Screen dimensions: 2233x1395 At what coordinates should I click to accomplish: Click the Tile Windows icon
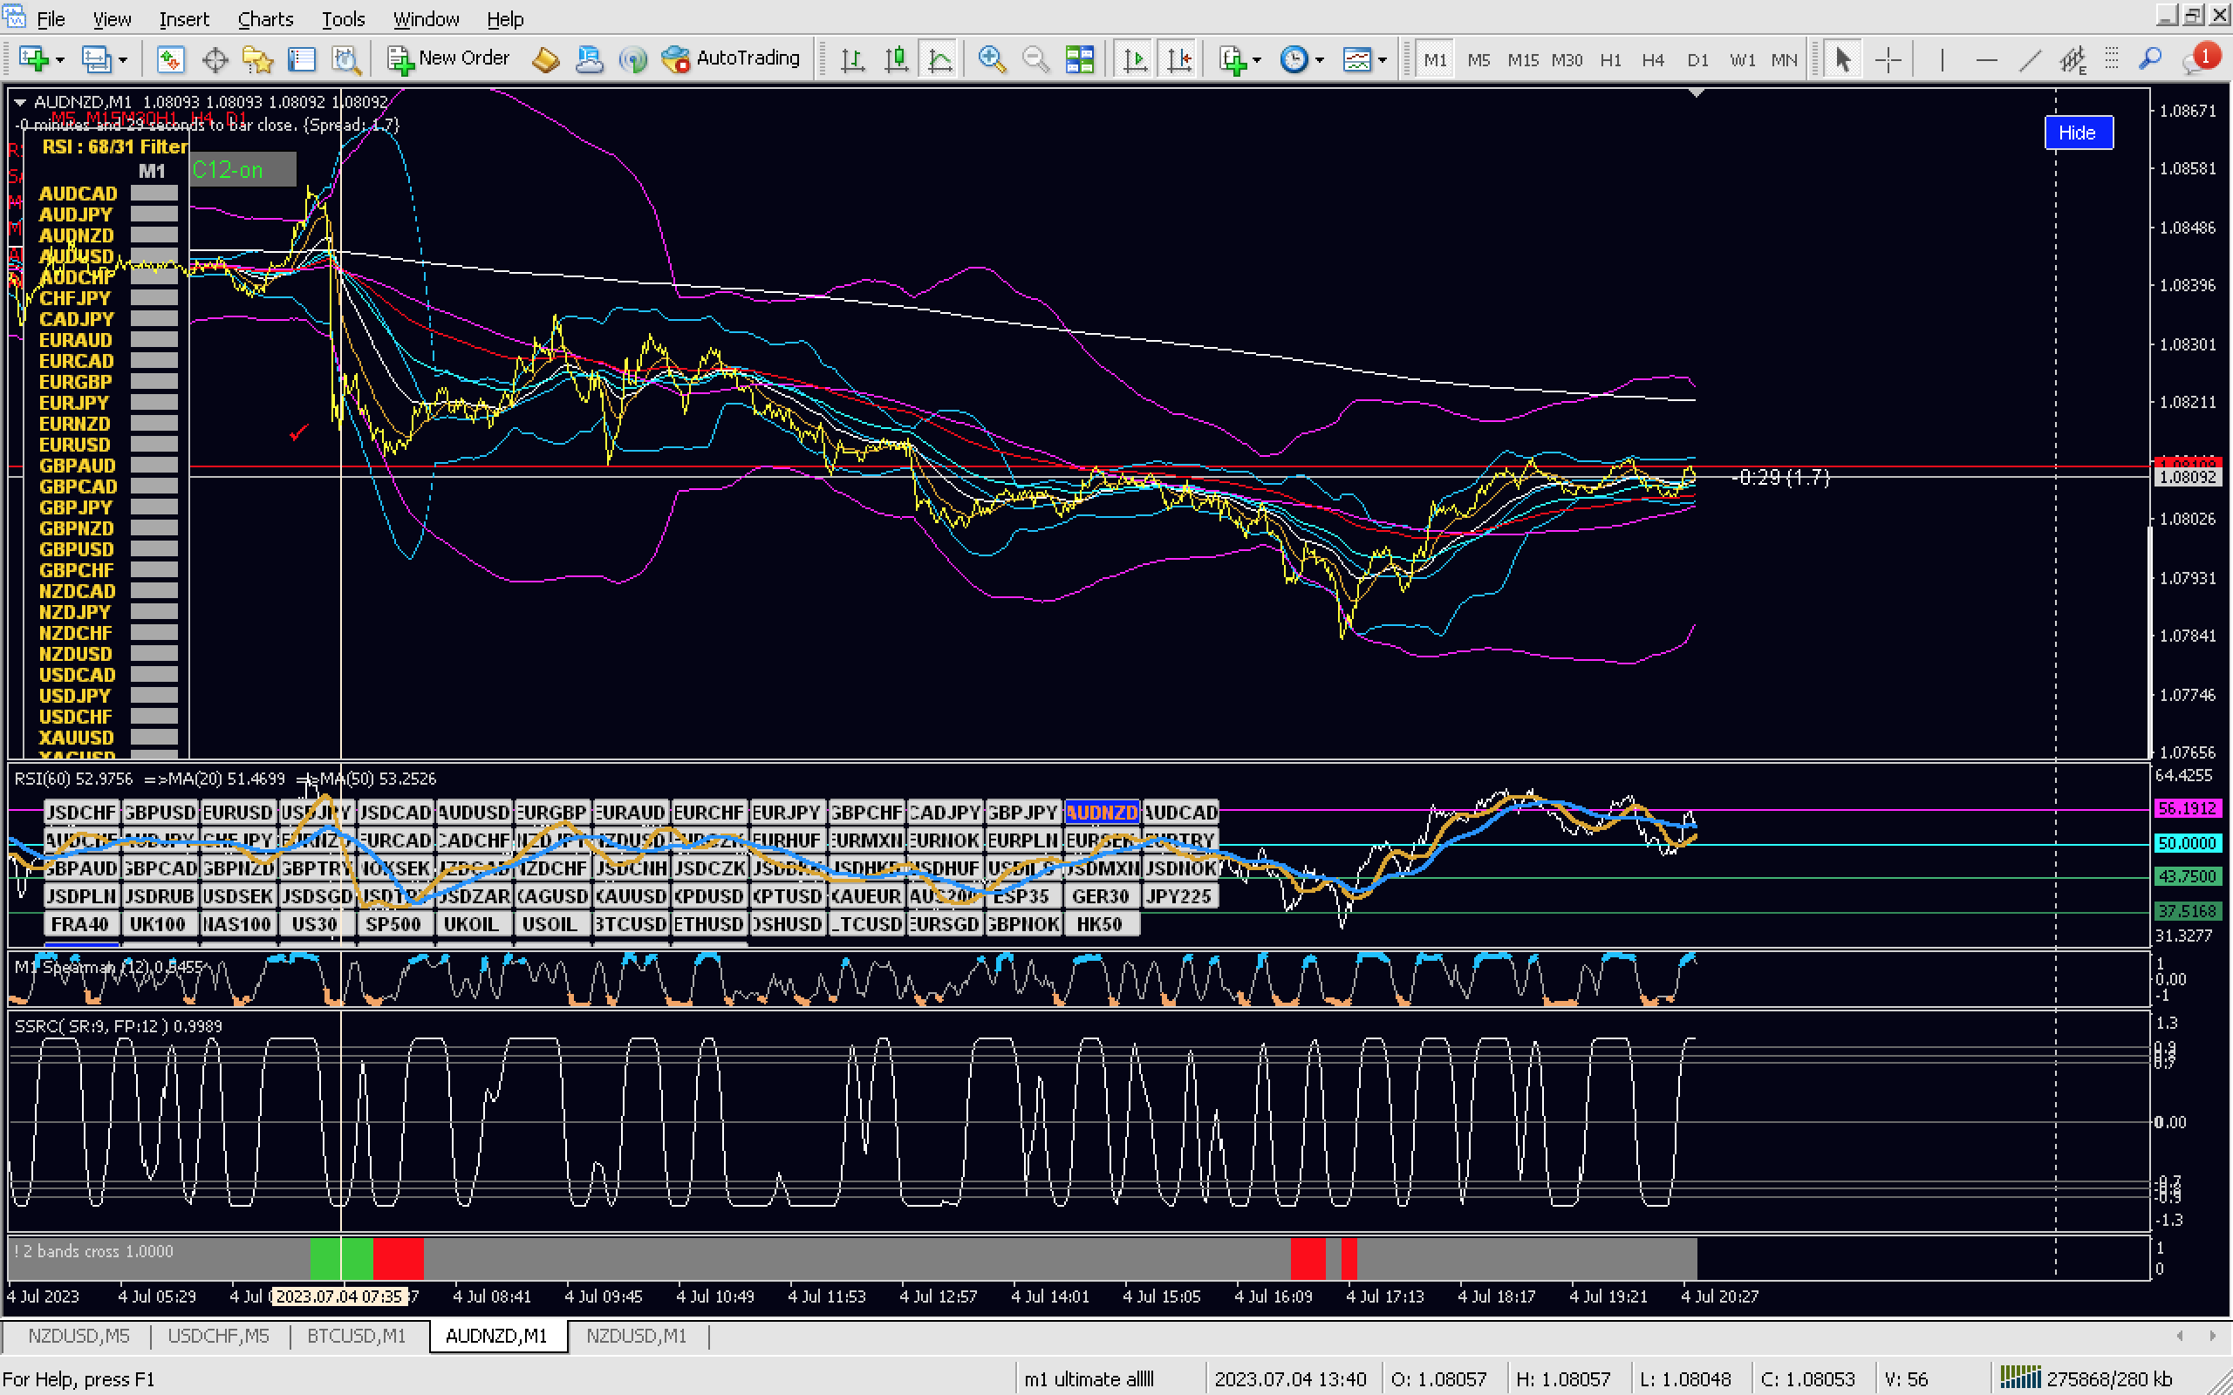(1079, 60)
